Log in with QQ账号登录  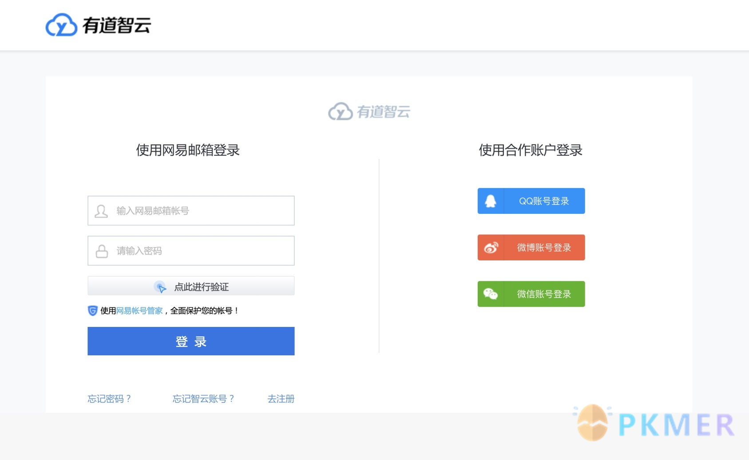[531, 201]
